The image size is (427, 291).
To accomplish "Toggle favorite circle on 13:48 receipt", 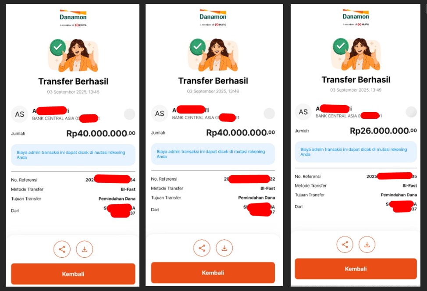I will pos(269,113).
